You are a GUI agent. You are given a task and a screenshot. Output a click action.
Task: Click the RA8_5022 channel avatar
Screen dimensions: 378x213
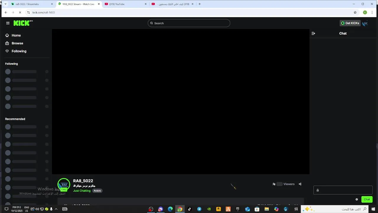pyautogui.click(x=64, y=185)
